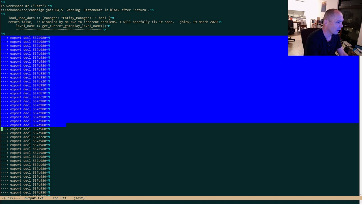Click the line 'export decl 537dc18'
The width and height of the screenshot is (362, 204).
click(x=25, y=97)
